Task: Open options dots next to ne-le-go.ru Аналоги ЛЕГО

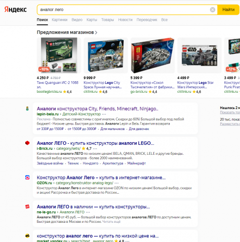Action: pyautogui.click(x=88, y=212)
